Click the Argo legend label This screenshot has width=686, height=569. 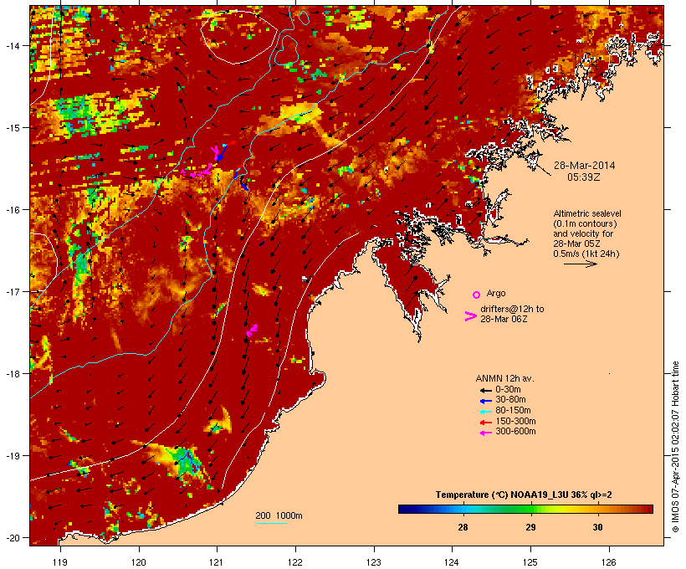tap(496, 293)
